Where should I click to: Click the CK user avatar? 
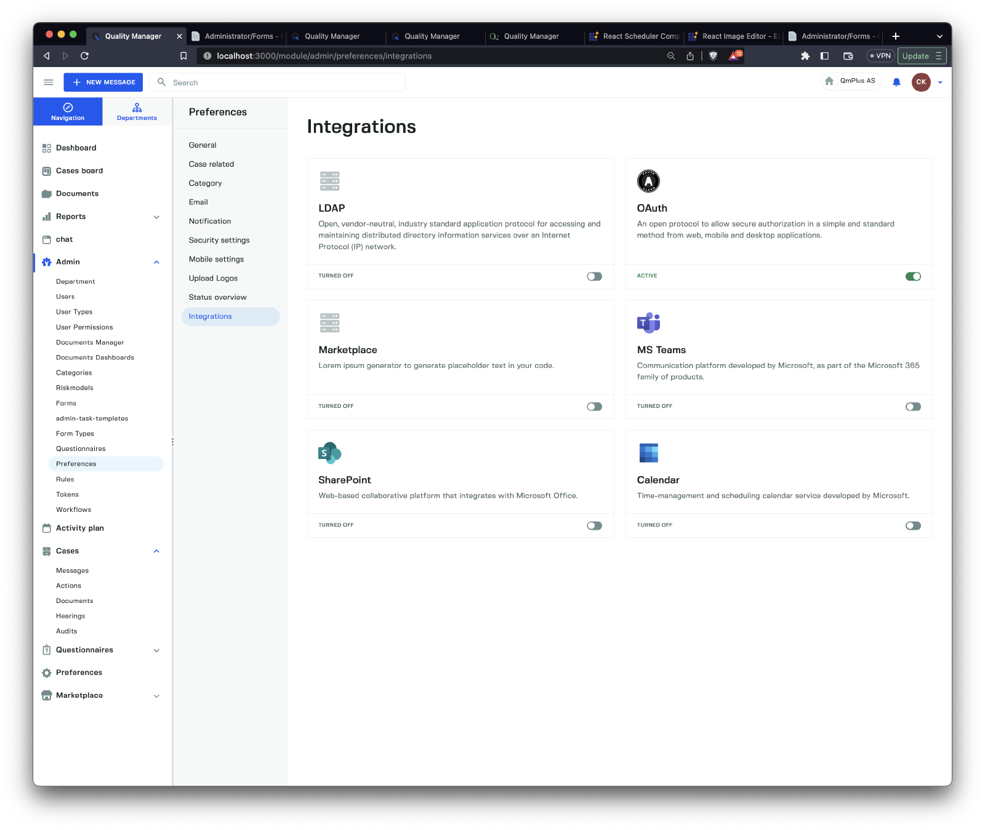pyautogui.click(x=920, y=82)
